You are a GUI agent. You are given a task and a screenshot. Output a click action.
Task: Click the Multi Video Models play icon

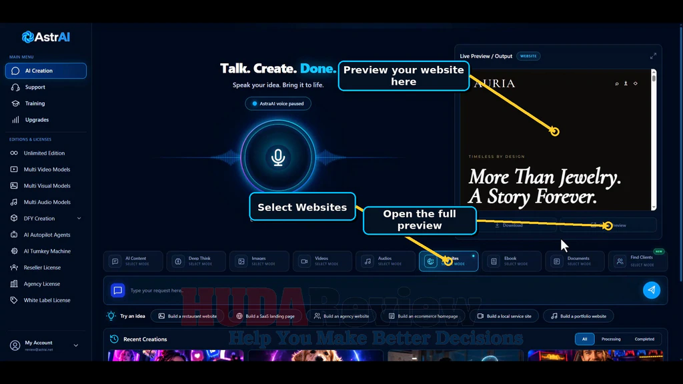(14, 169)
